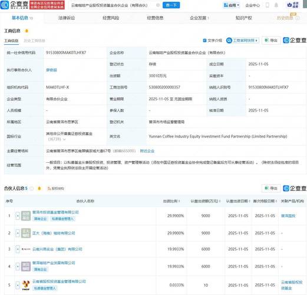This screenshot has width=307, height=295.
Task: Expand partner row 5 details
Action: click(18, 285)
